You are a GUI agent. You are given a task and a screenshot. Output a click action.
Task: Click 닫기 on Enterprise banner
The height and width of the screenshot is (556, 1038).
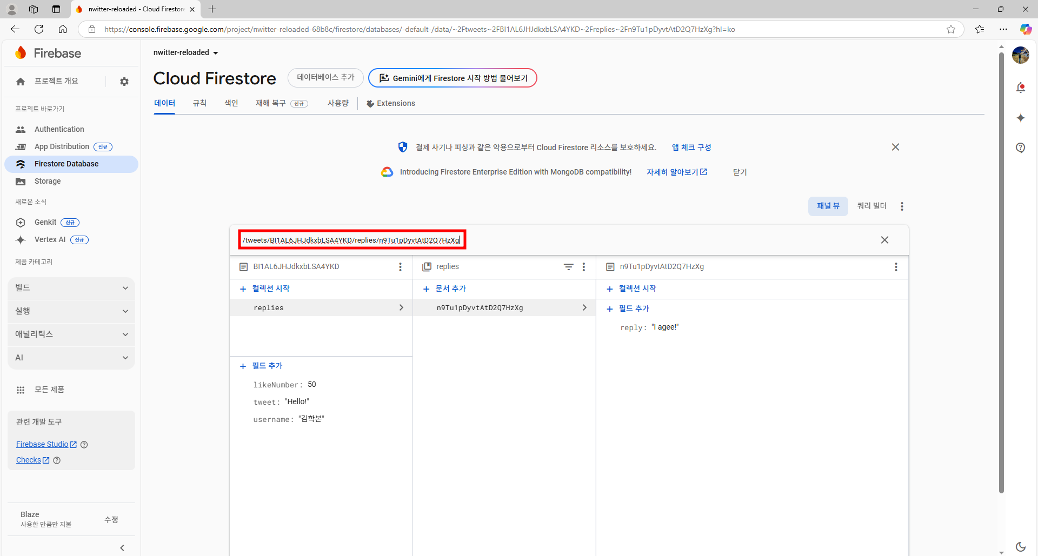pyautogui.click(x=740, y=172)
